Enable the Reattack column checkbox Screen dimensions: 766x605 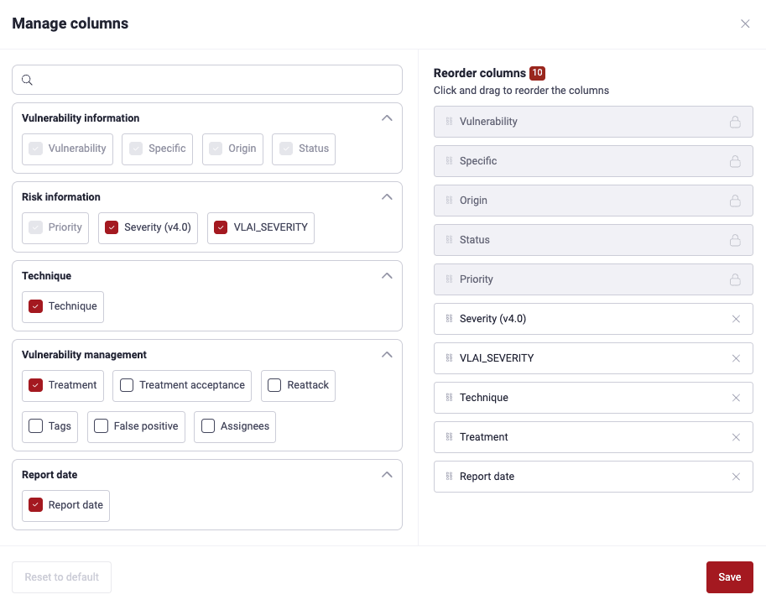[x=274, y=385]
